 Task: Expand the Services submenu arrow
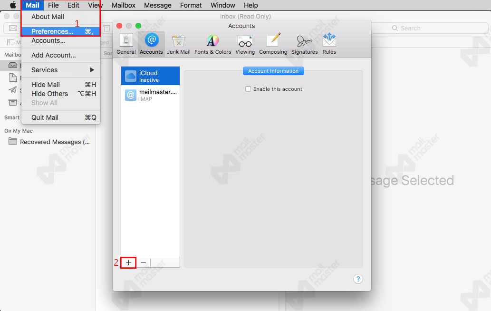[x=92, y=70]
